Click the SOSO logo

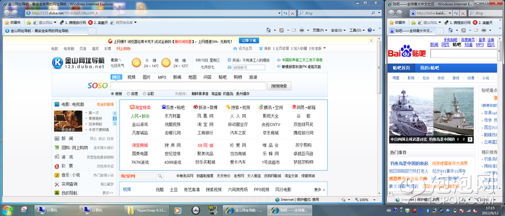(x=97, y=86)
